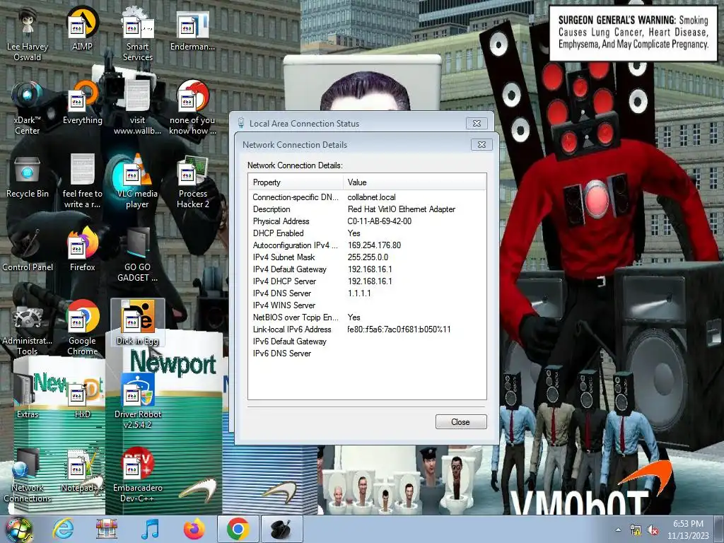Open Firefox from the taskbar
Screen dimensions: 724x543
click(194, 529)
